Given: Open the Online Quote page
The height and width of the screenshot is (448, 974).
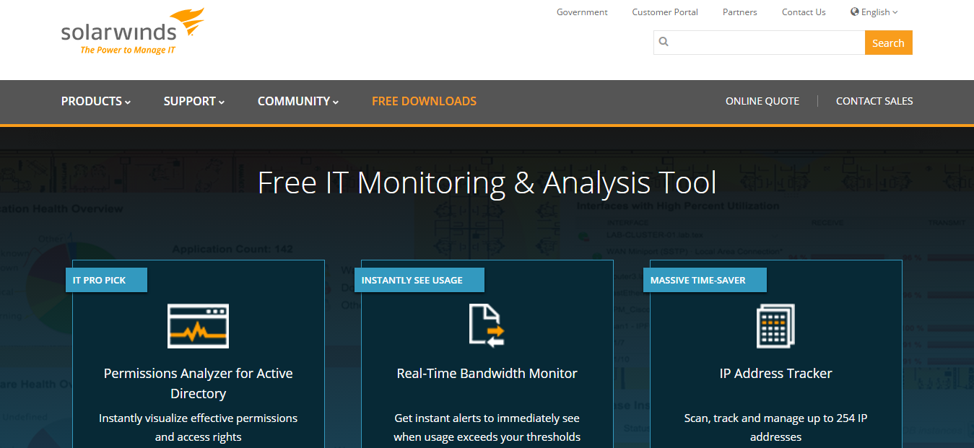Looking at the screenshot, I should point(762,101).
